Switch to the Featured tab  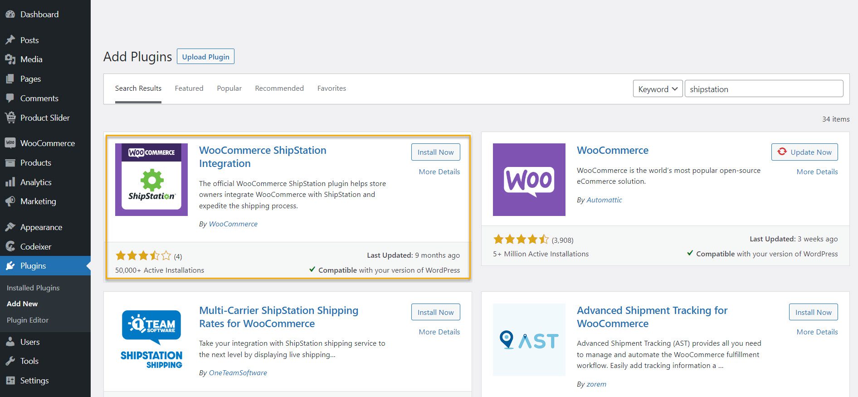[x=189, y=88]
